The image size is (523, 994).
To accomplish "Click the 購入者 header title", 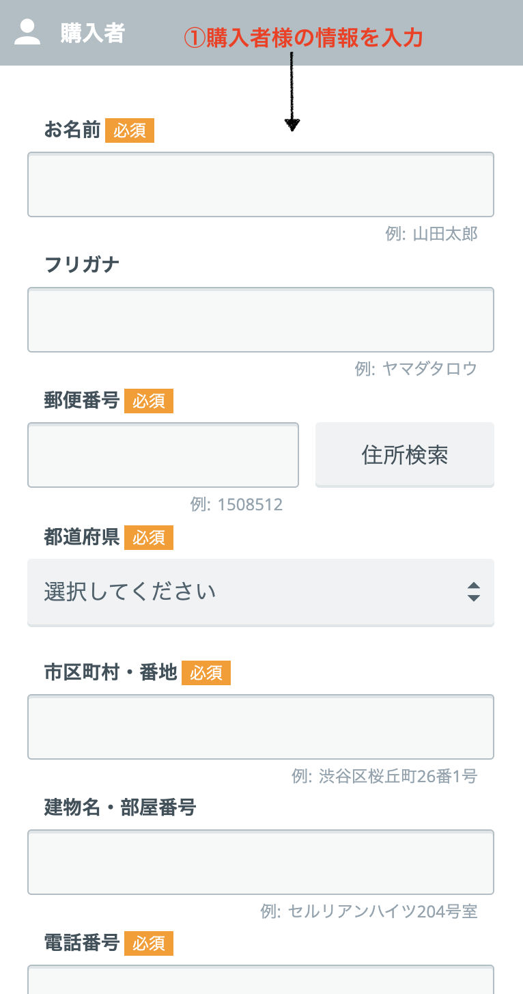I will click(92, 33).
